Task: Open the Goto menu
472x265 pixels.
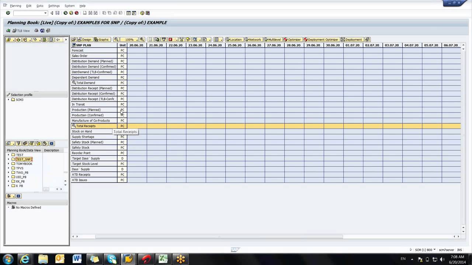Action: tap(40, 6)
